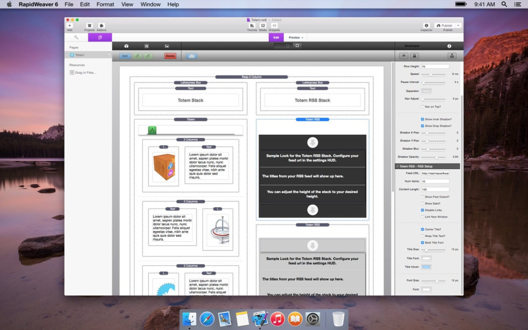
Task: Open the Window menu
Action: point(150,4)
